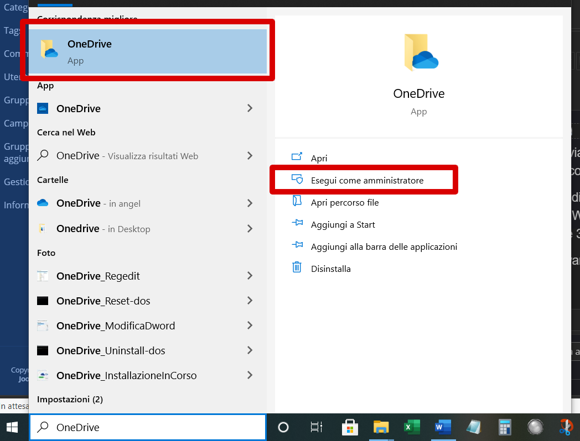Click the large OneDrive icon in the preview pane

point(421,52)
